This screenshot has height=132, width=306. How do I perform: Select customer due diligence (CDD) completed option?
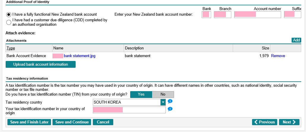[9, 22]
